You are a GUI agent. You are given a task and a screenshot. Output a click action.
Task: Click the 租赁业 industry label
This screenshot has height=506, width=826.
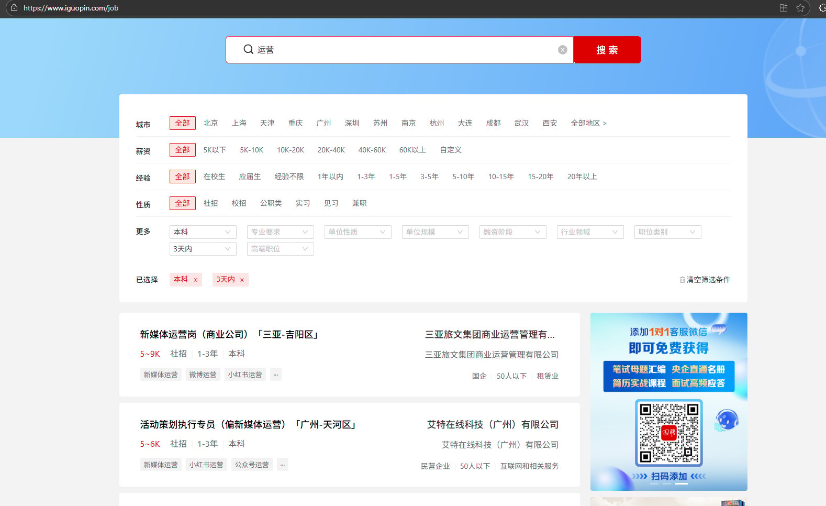[x=548, y=376]
